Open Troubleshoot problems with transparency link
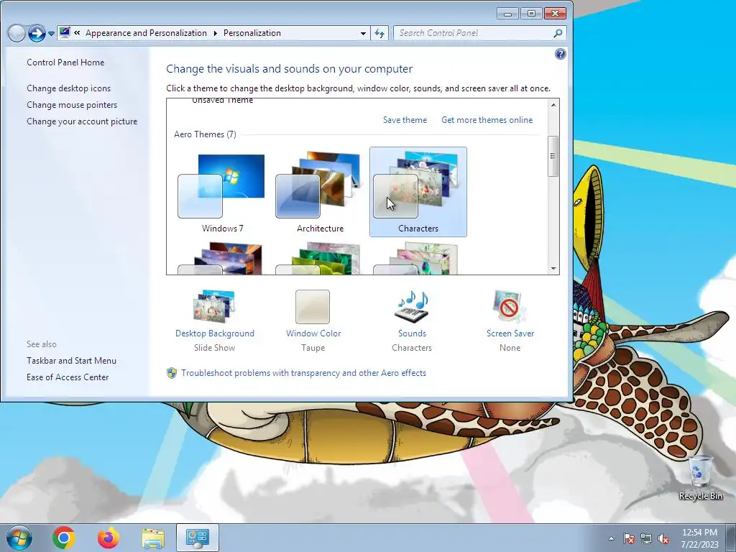The height and width of the screenshot is (552, 736). click(304, 373)
